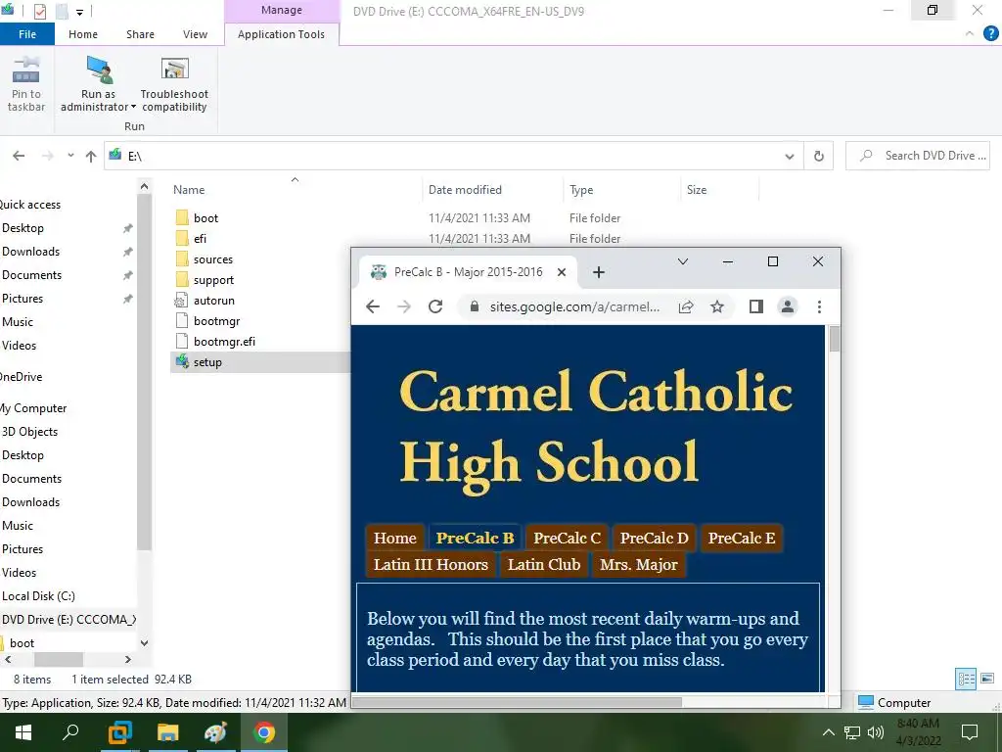This screenshot has height=752, width=1002.
Task: Select the sources folder
Action: pos(212,259)
